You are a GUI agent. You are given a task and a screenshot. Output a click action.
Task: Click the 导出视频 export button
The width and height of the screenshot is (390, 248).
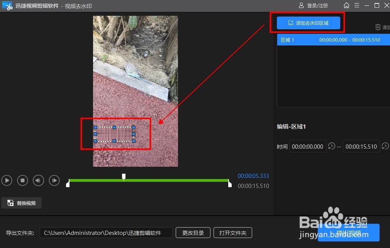pos(348,233)
